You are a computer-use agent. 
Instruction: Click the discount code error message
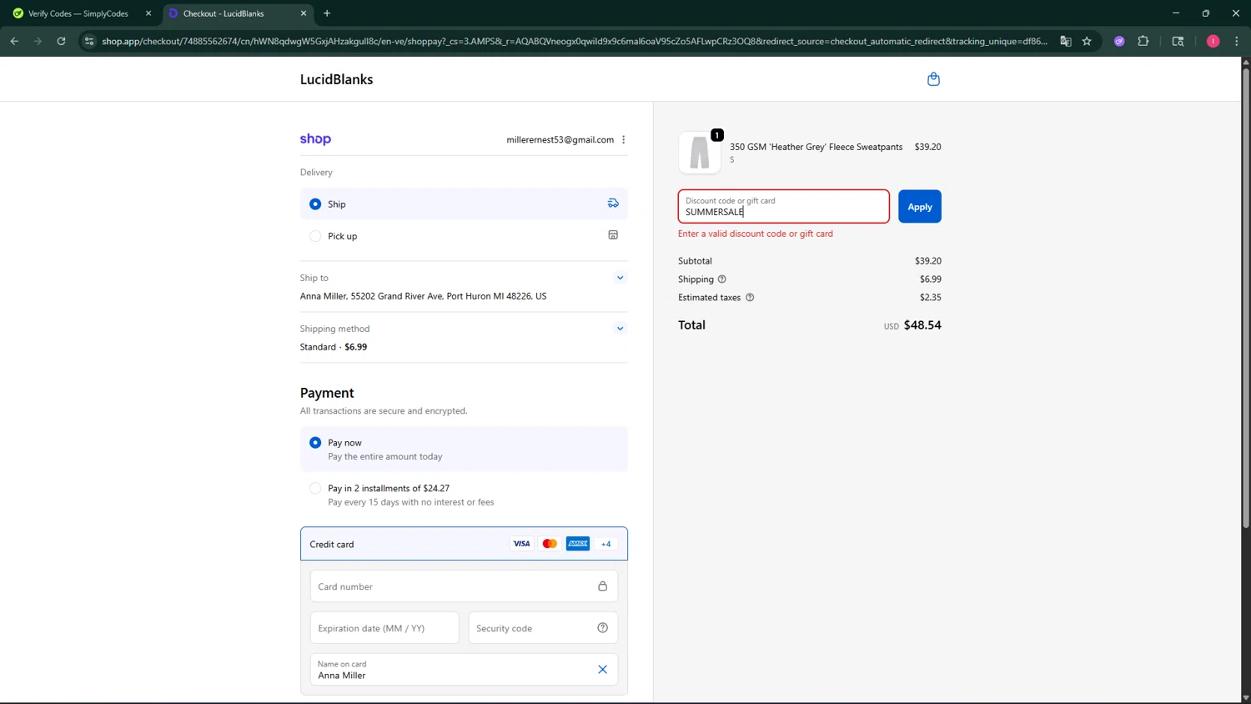click(756, 234)
